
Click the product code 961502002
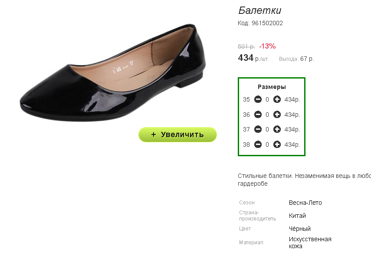[267, 23]
